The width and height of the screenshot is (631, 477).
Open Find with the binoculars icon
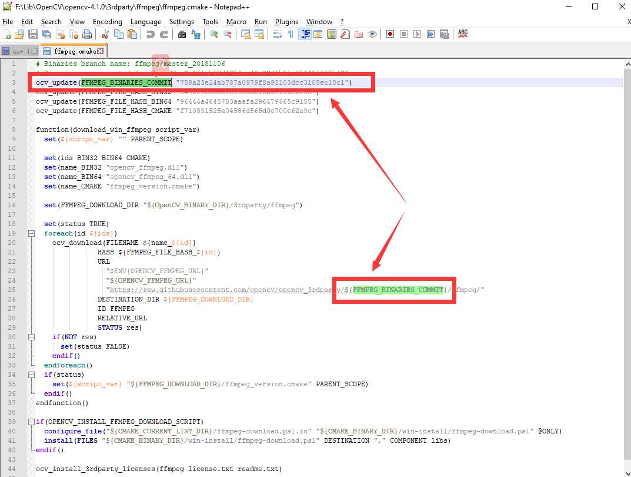click(x=182, y=34)
